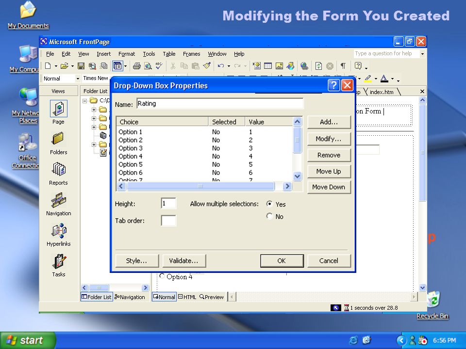
Task: Click the Print icon in toolbar
Action: 136,66
